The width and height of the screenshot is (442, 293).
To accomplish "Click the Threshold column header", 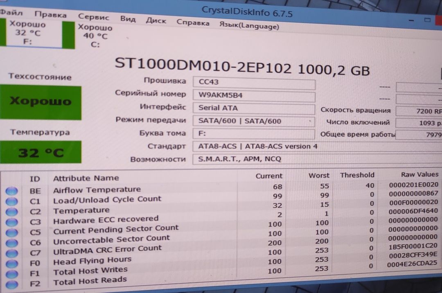I will pyautogui.click(x=357, y=175).
